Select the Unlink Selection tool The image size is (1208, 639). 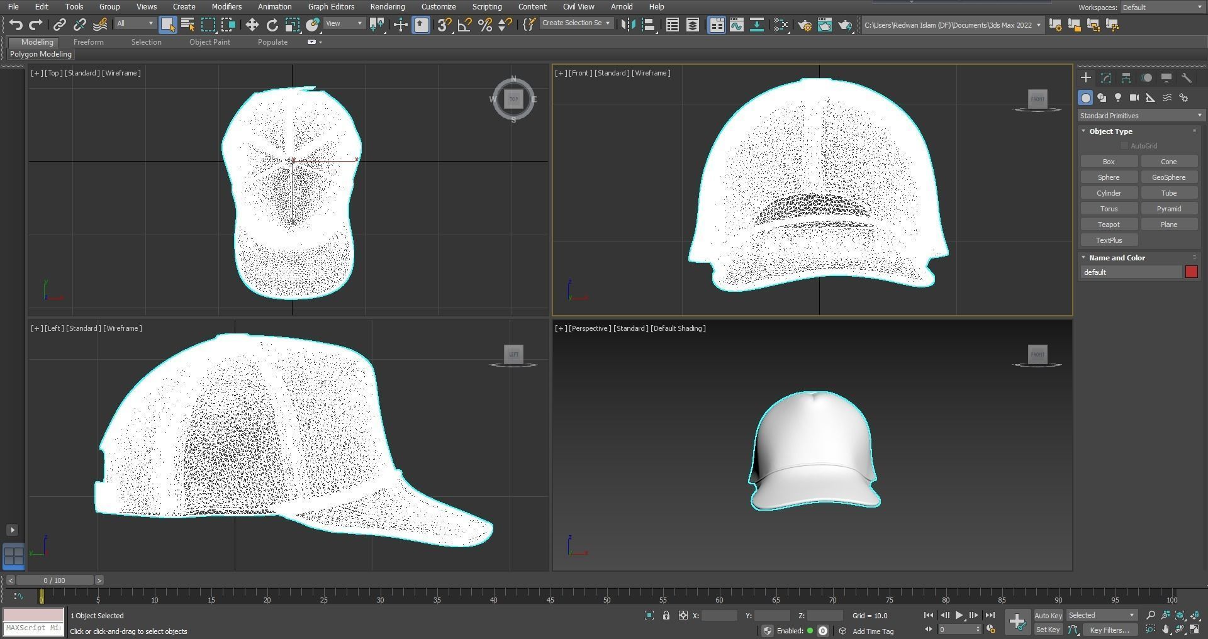coord(79,25)
